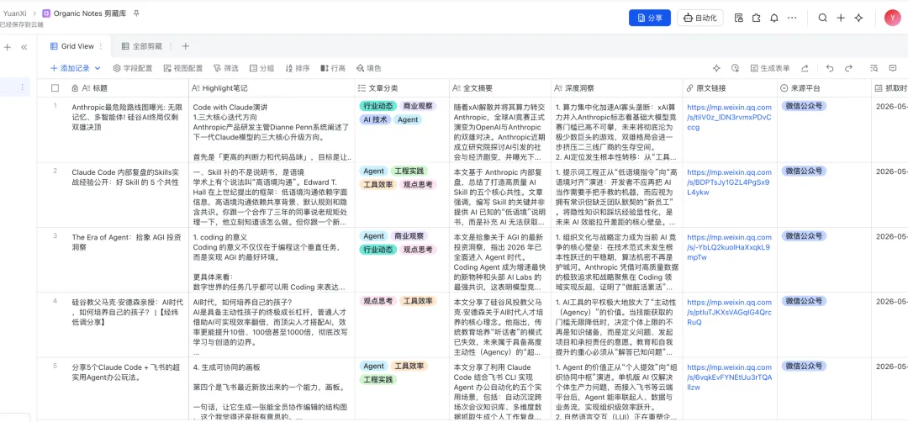Open the notifications bell icon
This screenshot has height=422, width=908.
click(773, 18)
